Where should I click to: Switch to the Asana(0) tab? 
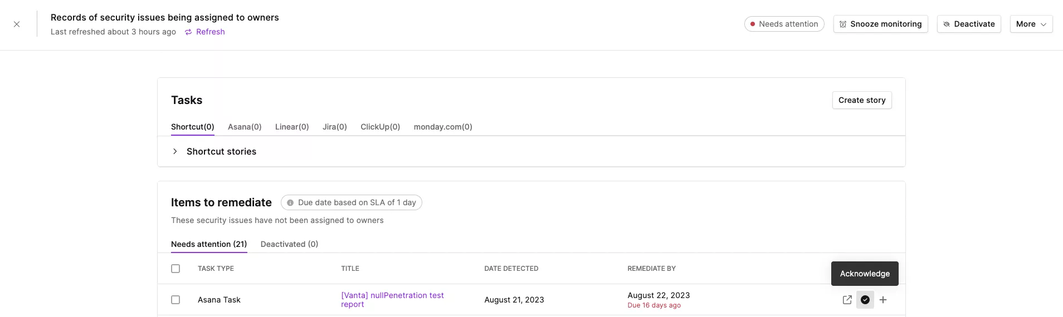[x=245, y=127]
